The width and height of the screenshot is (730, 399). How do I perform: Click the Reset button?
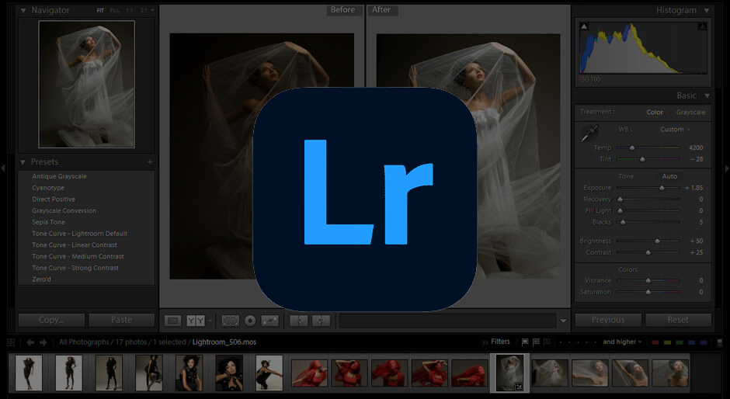click(x=678, y=320)
